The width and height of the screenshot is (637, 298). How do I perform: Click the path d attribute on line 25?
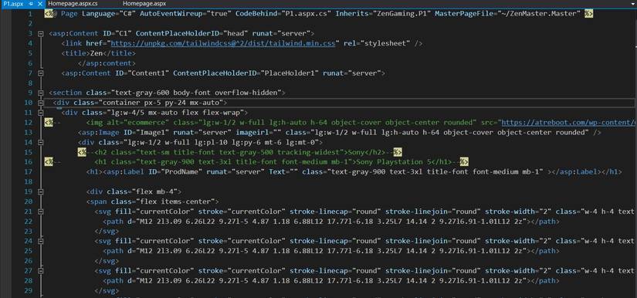327,252
